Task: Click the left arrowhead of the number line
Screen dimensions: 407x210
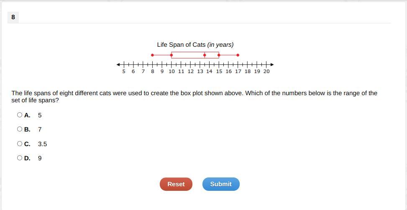Action: [118, 65]
